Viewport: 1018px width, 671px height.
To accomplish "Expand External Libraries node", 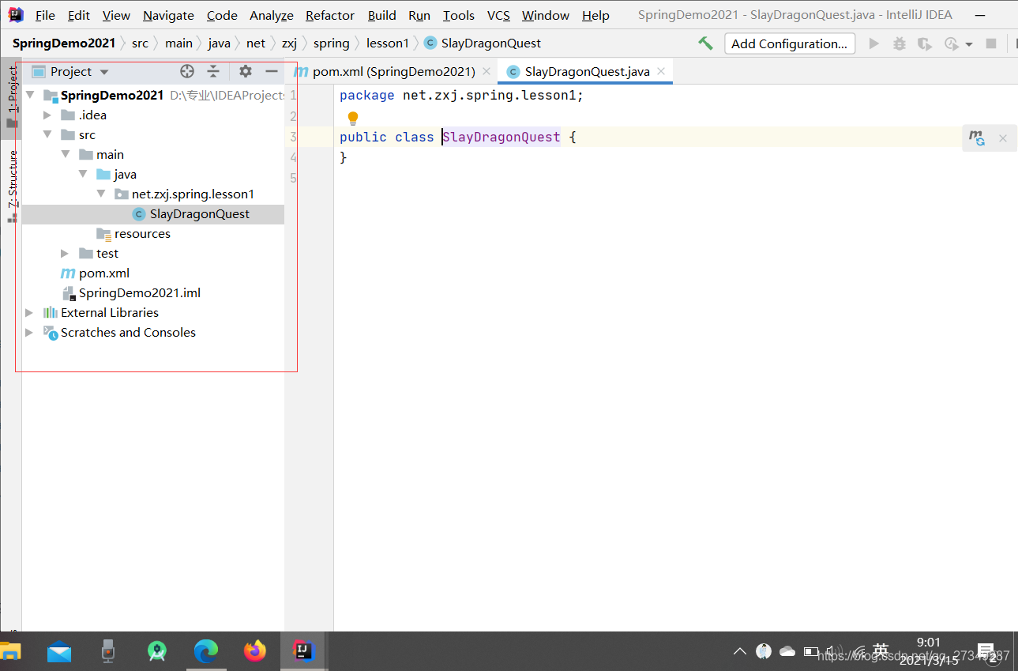I will pyautogui.click(x=30, y=312).
